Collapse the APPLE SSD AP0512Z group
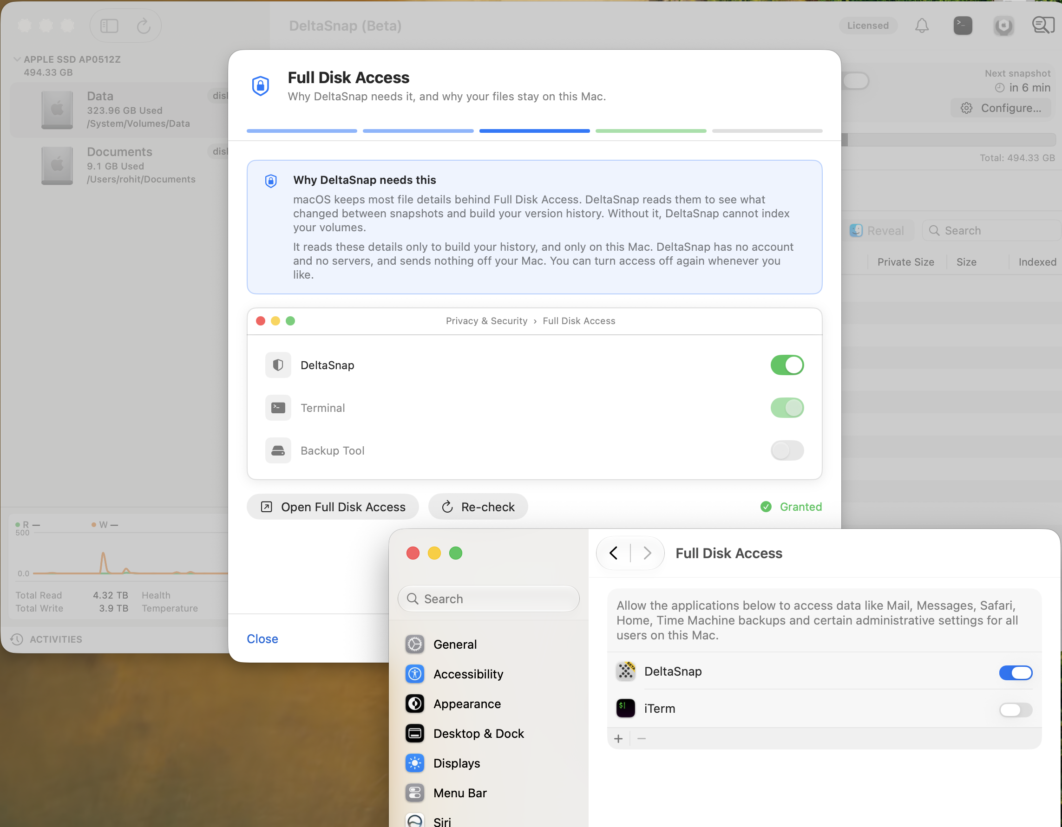The image size is (1062, 827). pos(17,59)
